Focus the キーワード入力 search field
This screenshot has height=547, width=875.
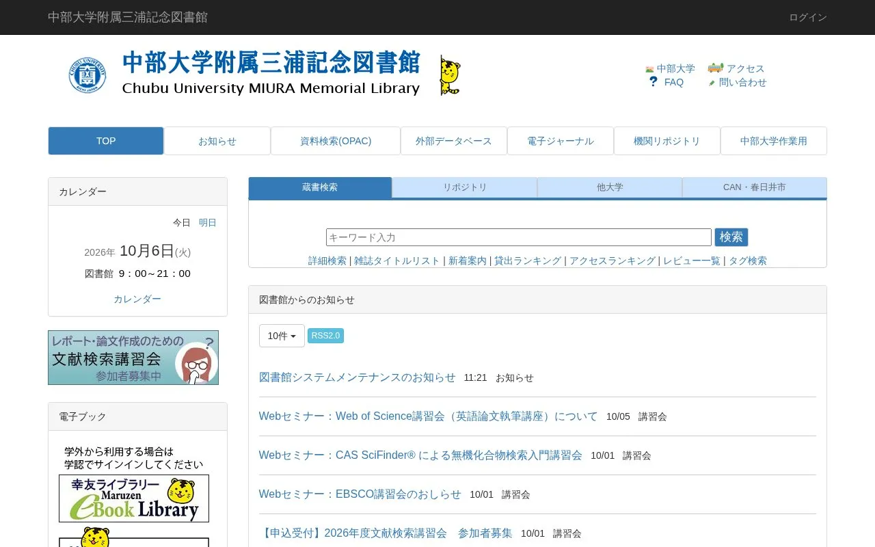(x=519, y=237)
